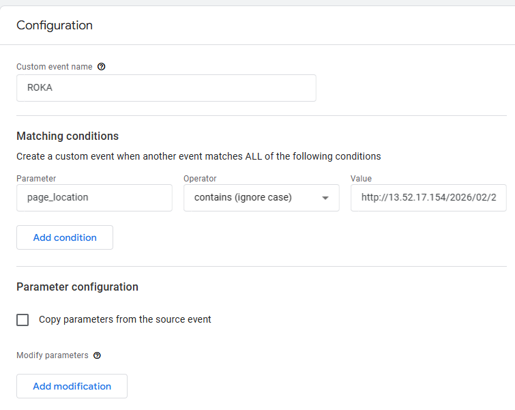515x410 pixels.
Task: Select the 'contains (ignore case)' operator field
Action: click(x=252, y=198)
